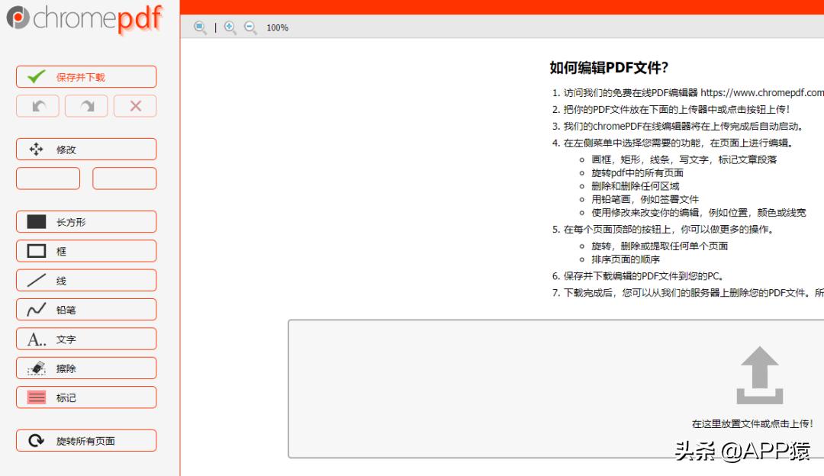Select the 线 line tool

85,280
